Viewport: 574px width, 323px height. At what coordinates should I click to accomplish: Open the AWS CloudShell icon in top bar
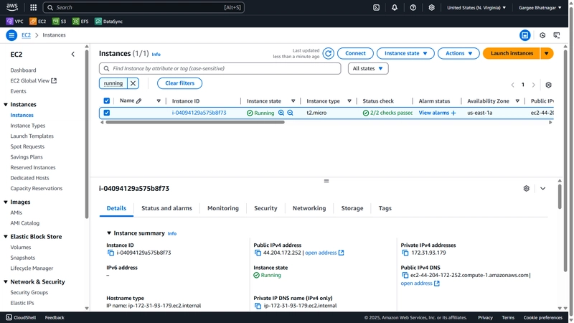point(376,7)
